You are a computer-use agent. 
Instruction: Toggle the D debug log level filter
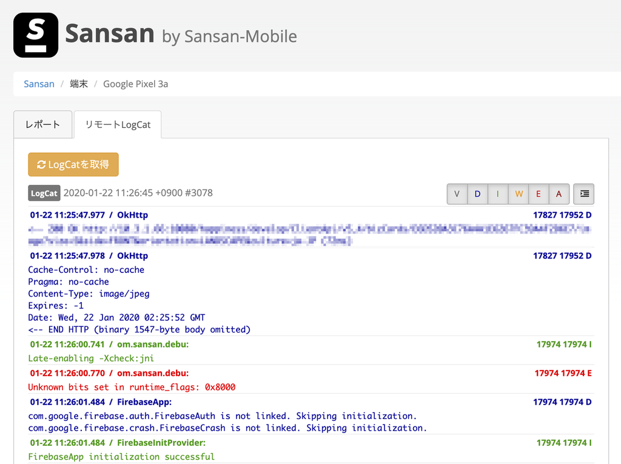tap(478, 193)
